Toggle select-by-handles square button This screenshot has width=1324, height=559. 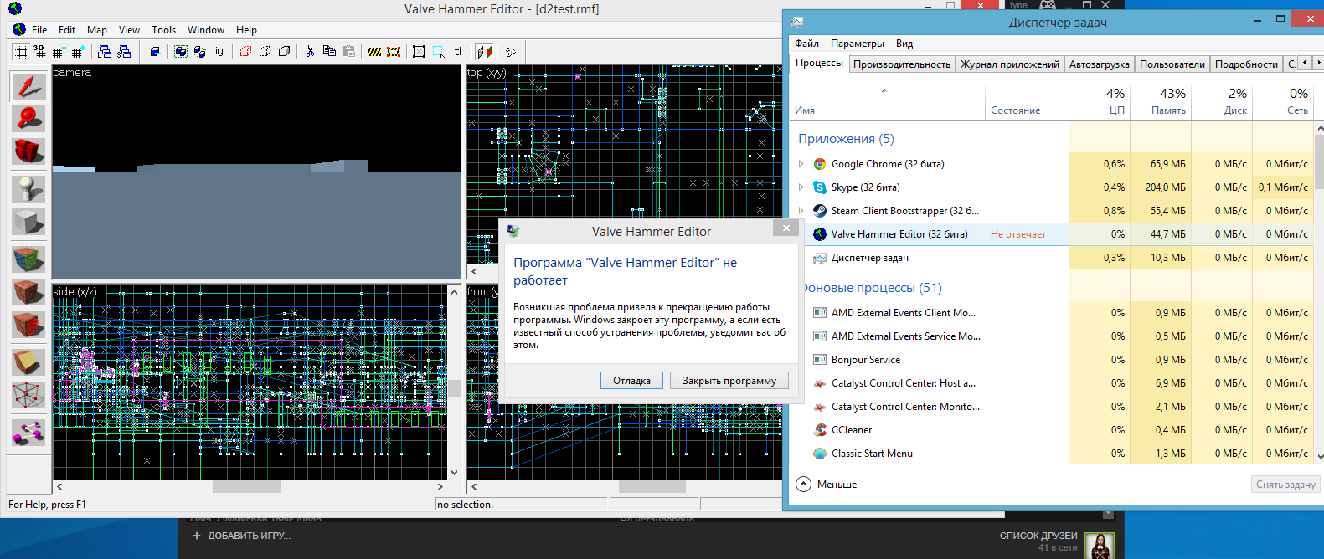point(419,52)
